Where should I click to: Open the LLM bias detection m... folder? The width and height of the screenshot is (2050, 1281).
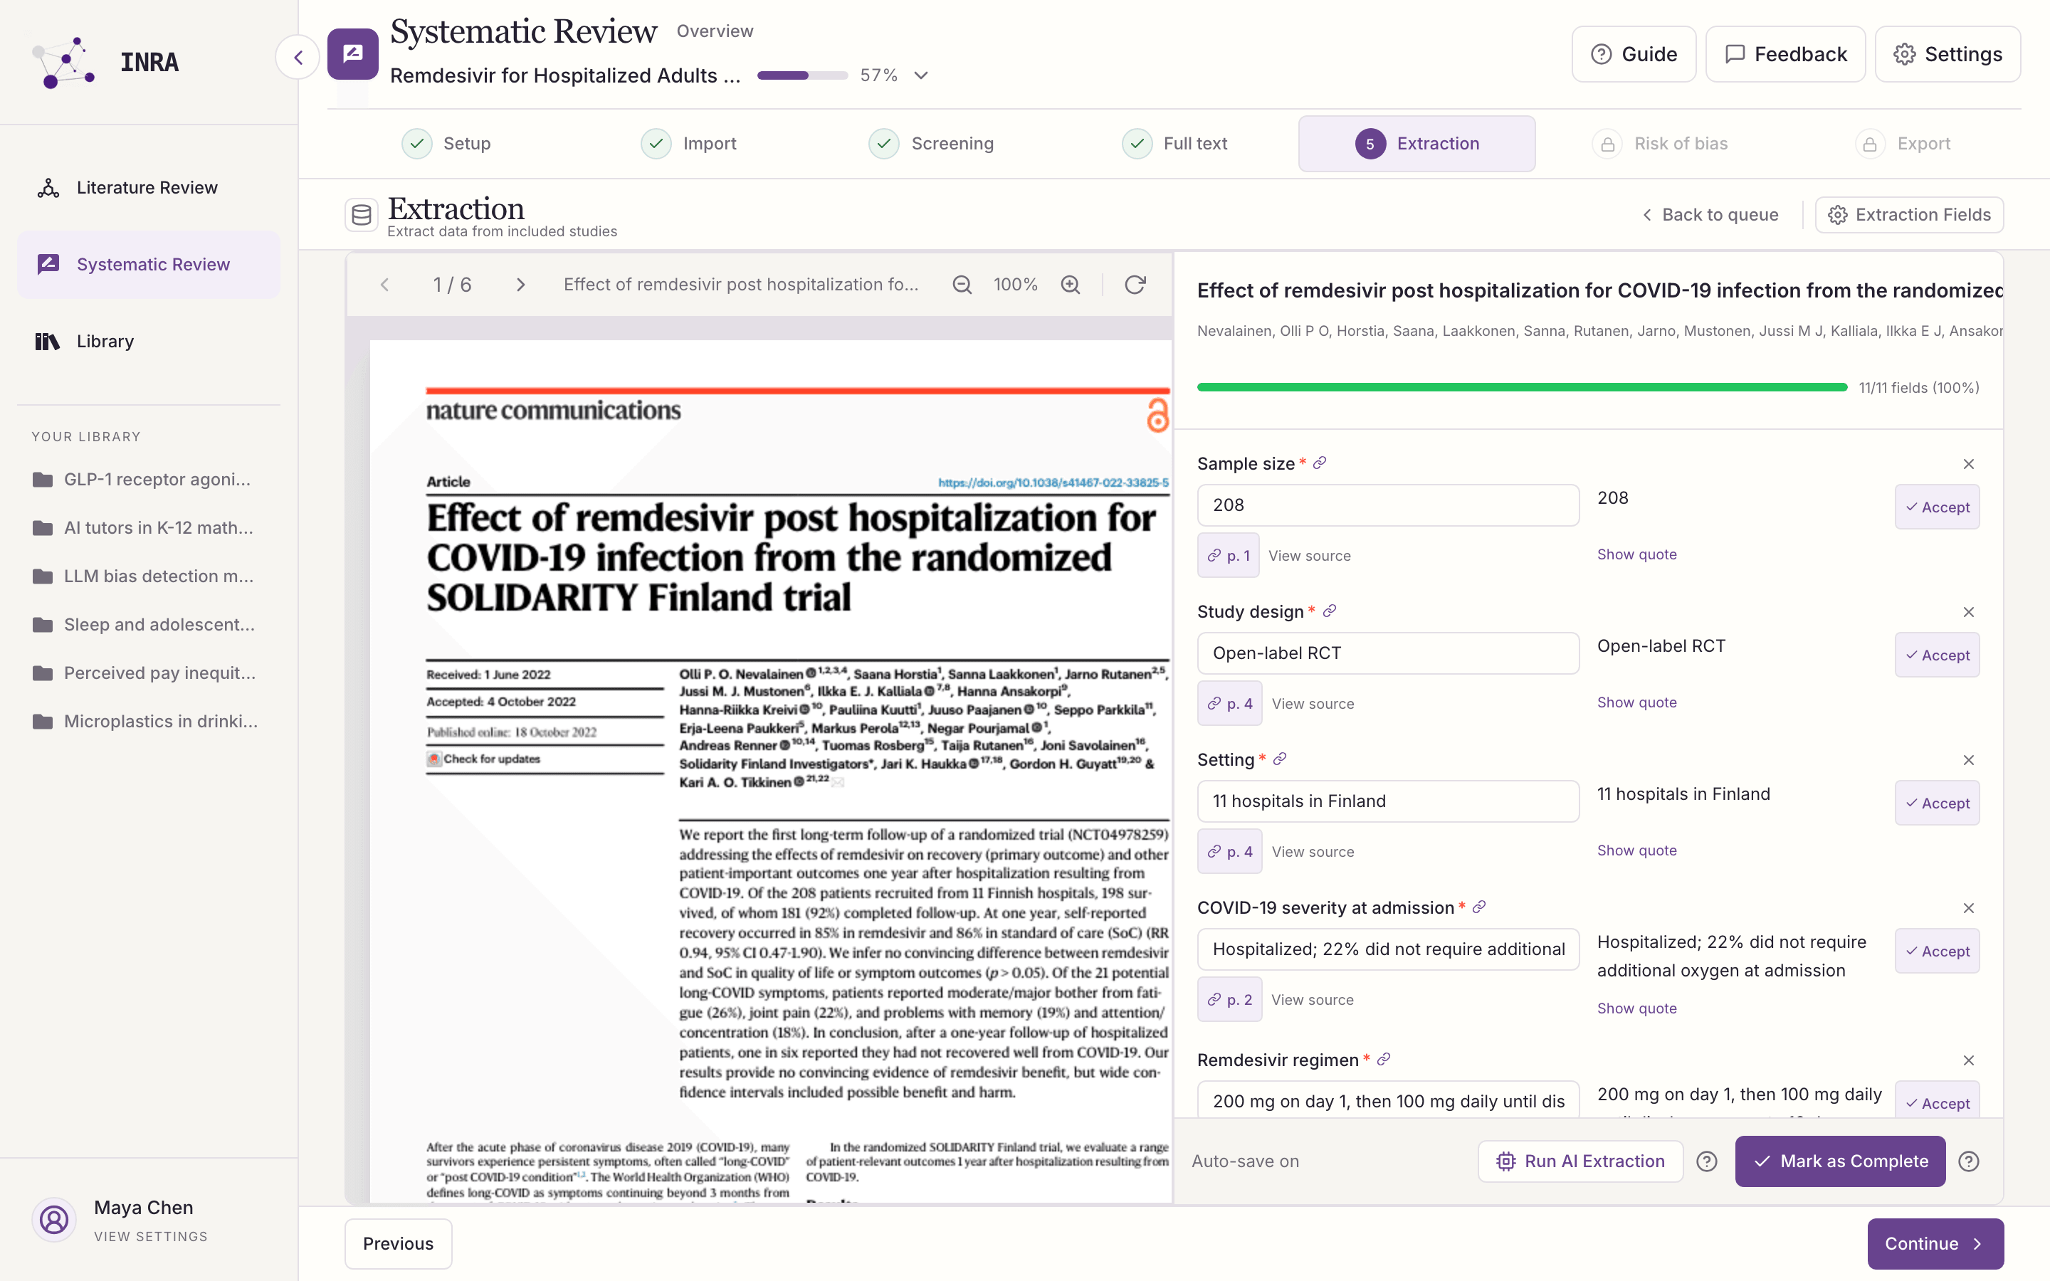point(142,576)
